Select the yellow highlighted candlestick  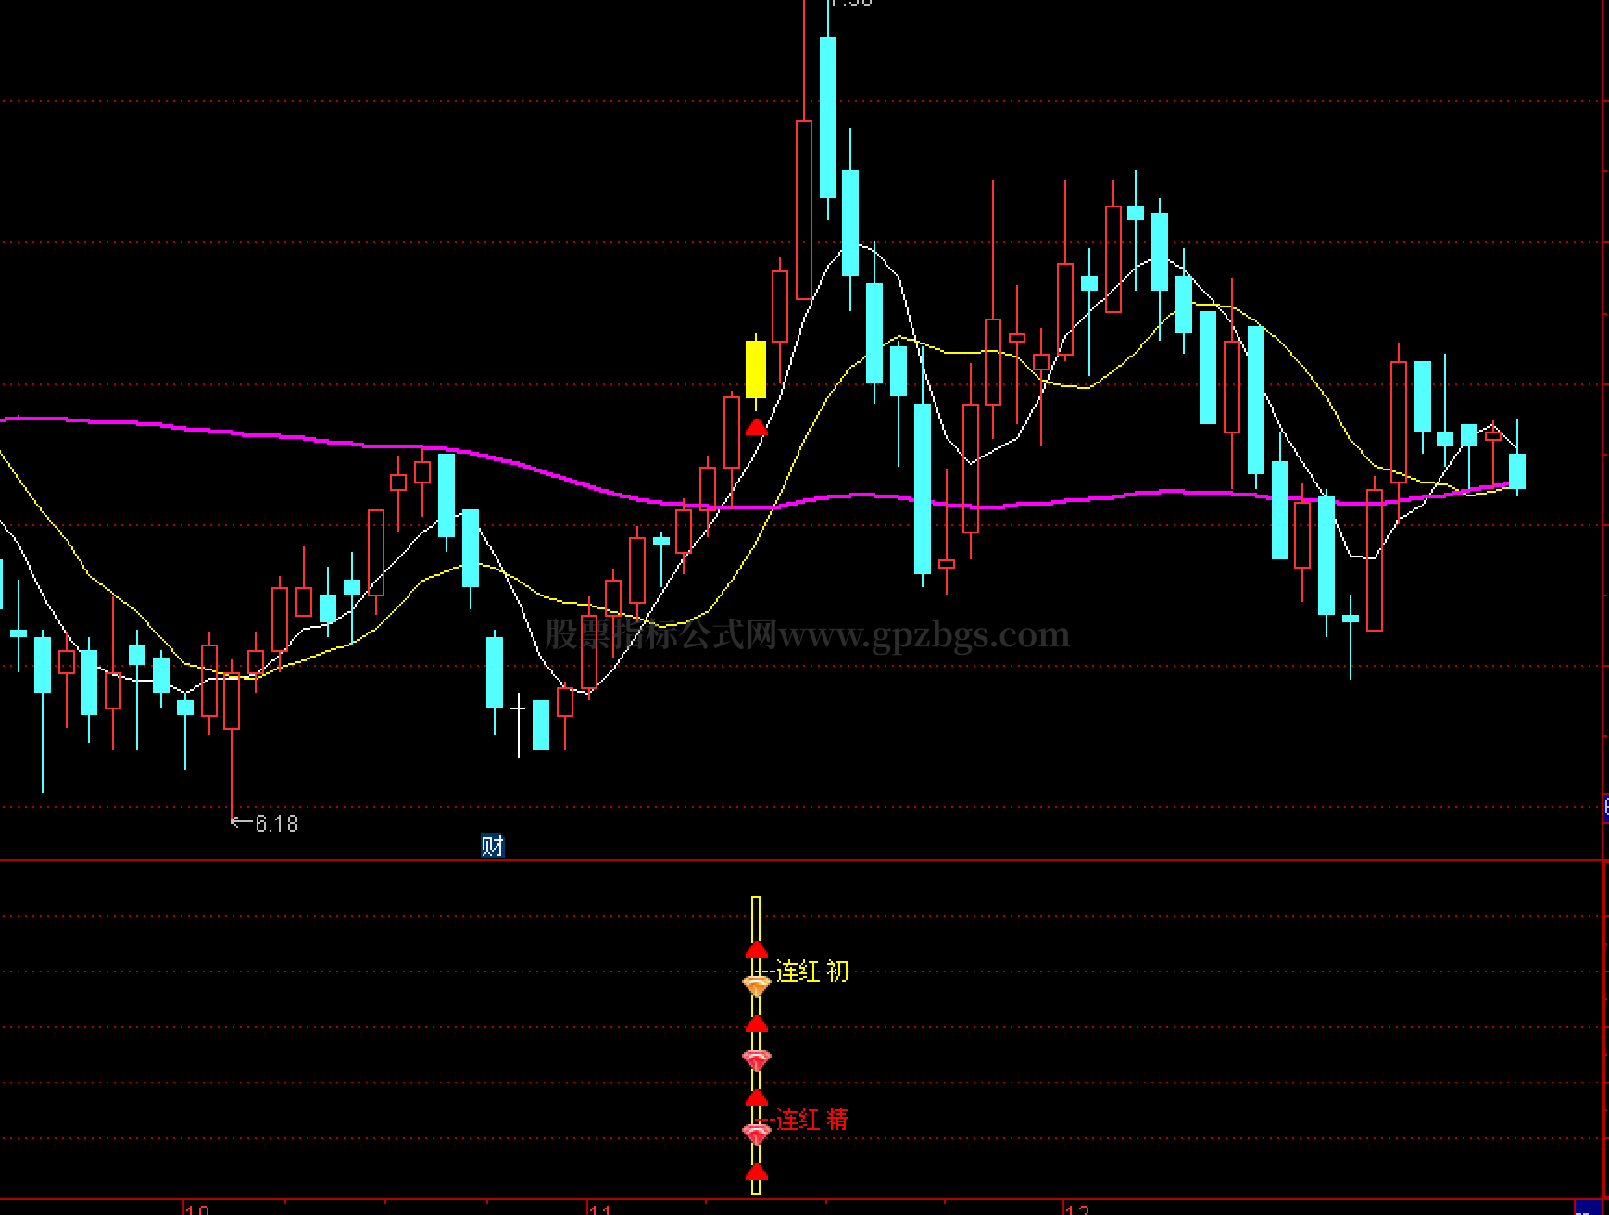tap(756, 370)
